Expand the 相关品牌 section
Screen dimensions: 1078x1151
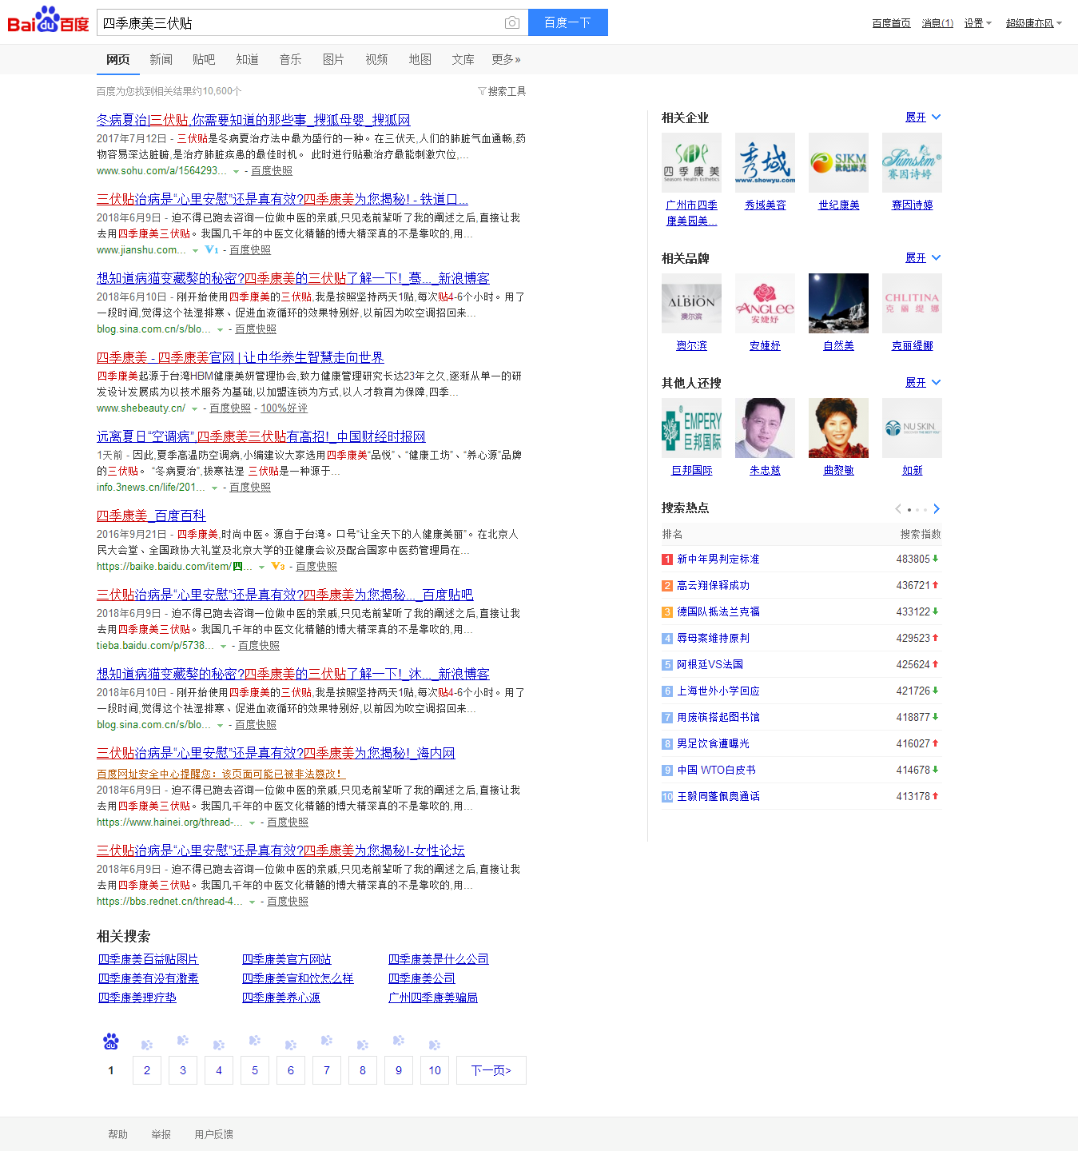(x=923, y=258)
